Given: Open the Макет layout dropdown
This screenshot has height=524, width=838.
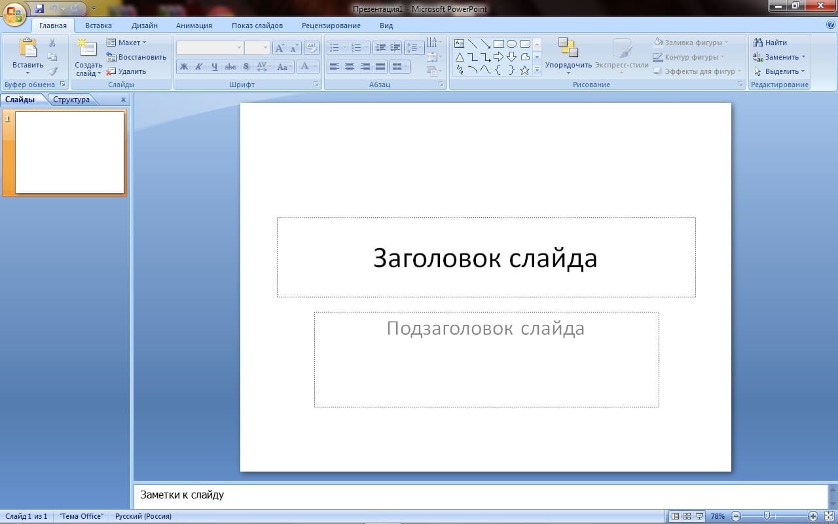Looking at the screenshot, I should [x=126, y=43].
